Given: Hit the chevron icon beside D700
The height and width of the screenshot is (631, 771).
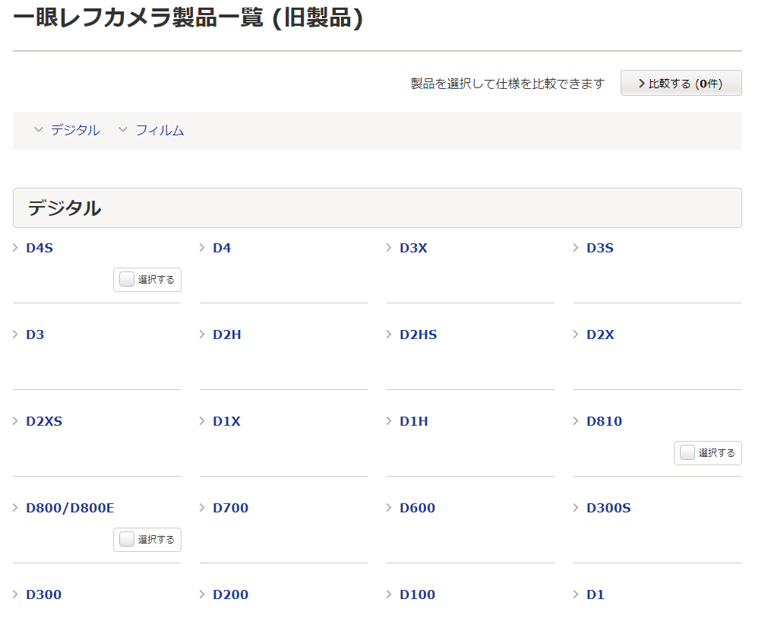Looking at the screenshot, I should click(203, 508).
